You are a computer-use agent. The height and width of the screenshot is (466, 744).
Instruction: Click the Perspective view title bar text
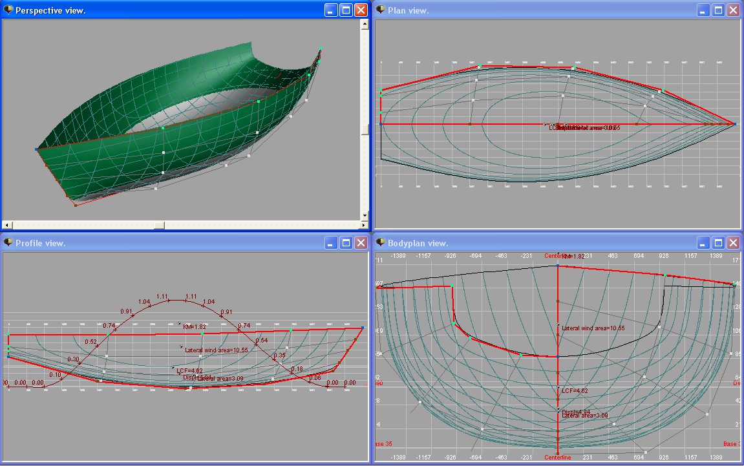click(50, 10)
